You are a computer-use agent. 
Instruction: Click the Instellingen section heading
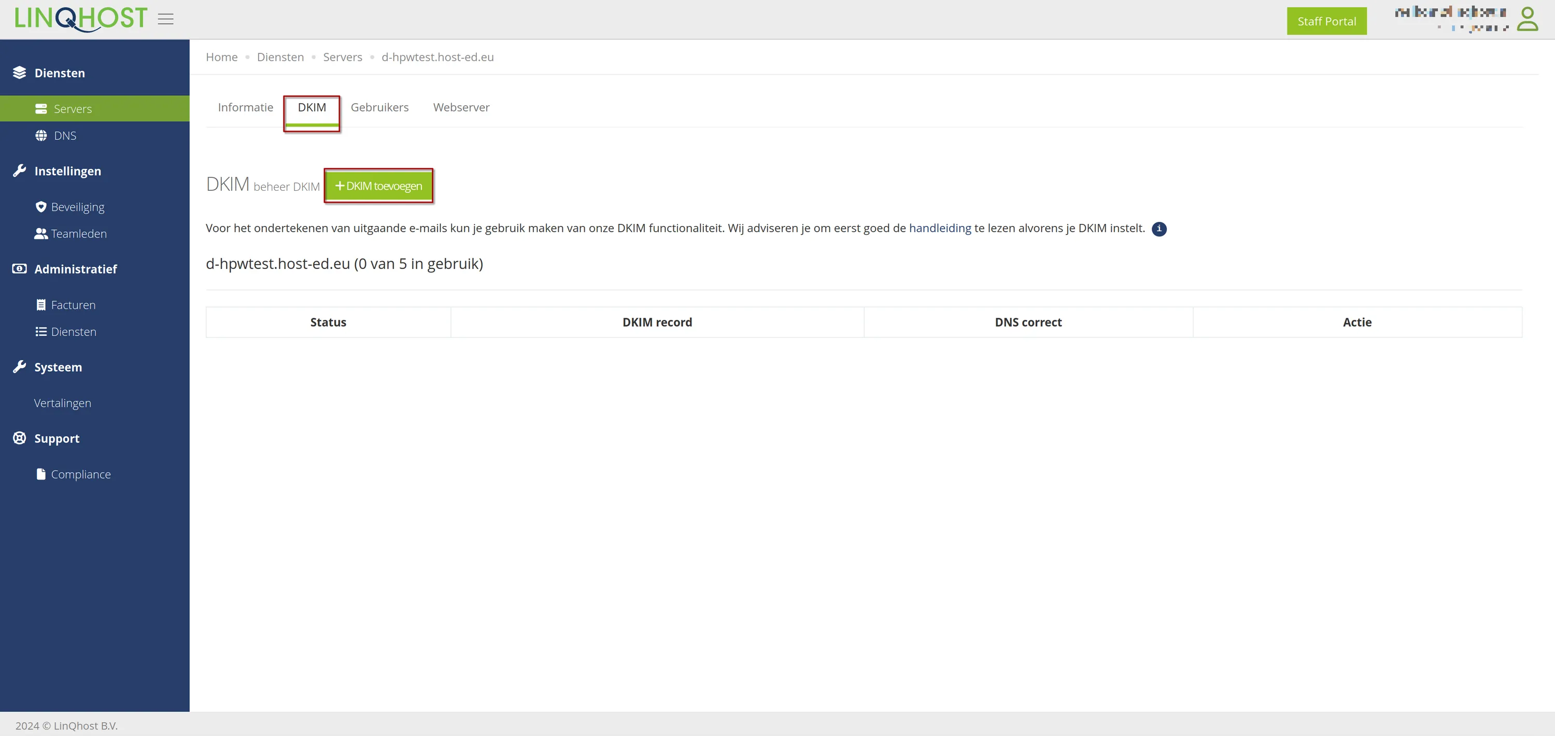(x=67, y=171)
